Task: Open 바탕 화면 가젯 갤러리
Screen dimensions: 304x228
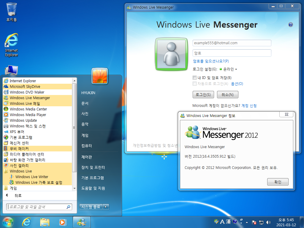Action: 38,160
